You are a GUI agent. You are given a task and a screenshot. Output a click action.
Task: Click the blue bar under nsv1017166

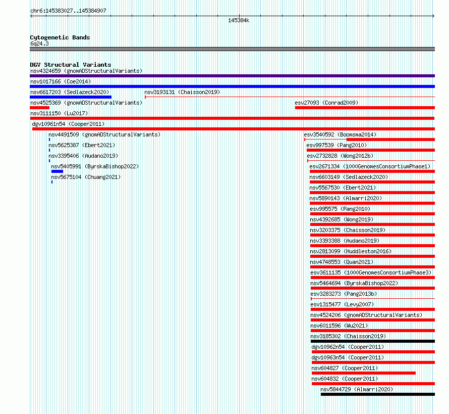(232, 86)
